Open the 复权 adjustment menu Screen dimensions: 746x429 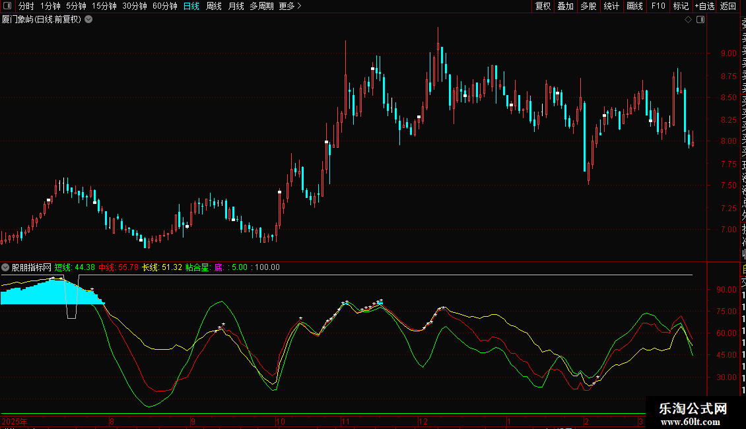pyautogui.click(x=543, y=6)
